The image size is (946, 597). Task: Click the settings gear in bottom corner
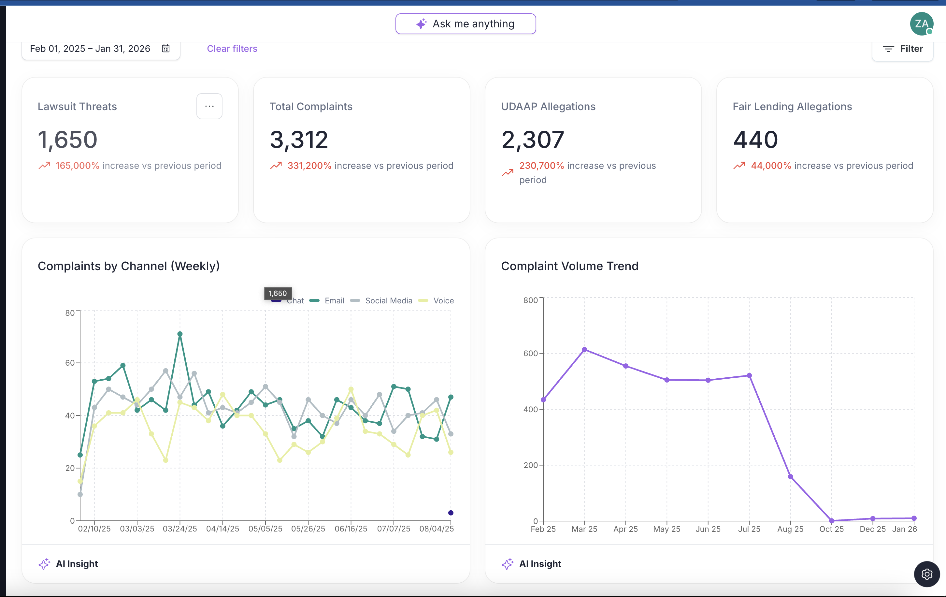pos(927,574)
